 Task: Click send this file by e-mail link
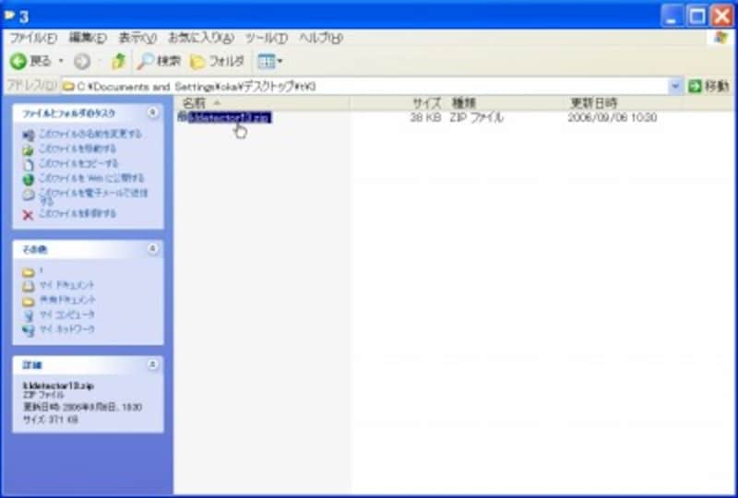(x=93, y=196)
